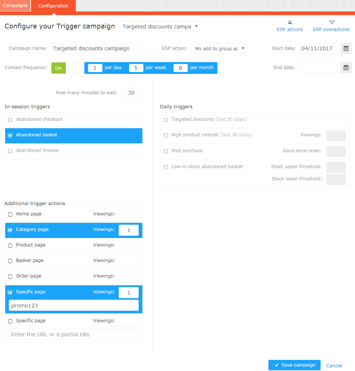Image resolution: width=355 pixels, height=371 pixels.
Task: Open ESP actions via its icon
Action: [290, 21]
